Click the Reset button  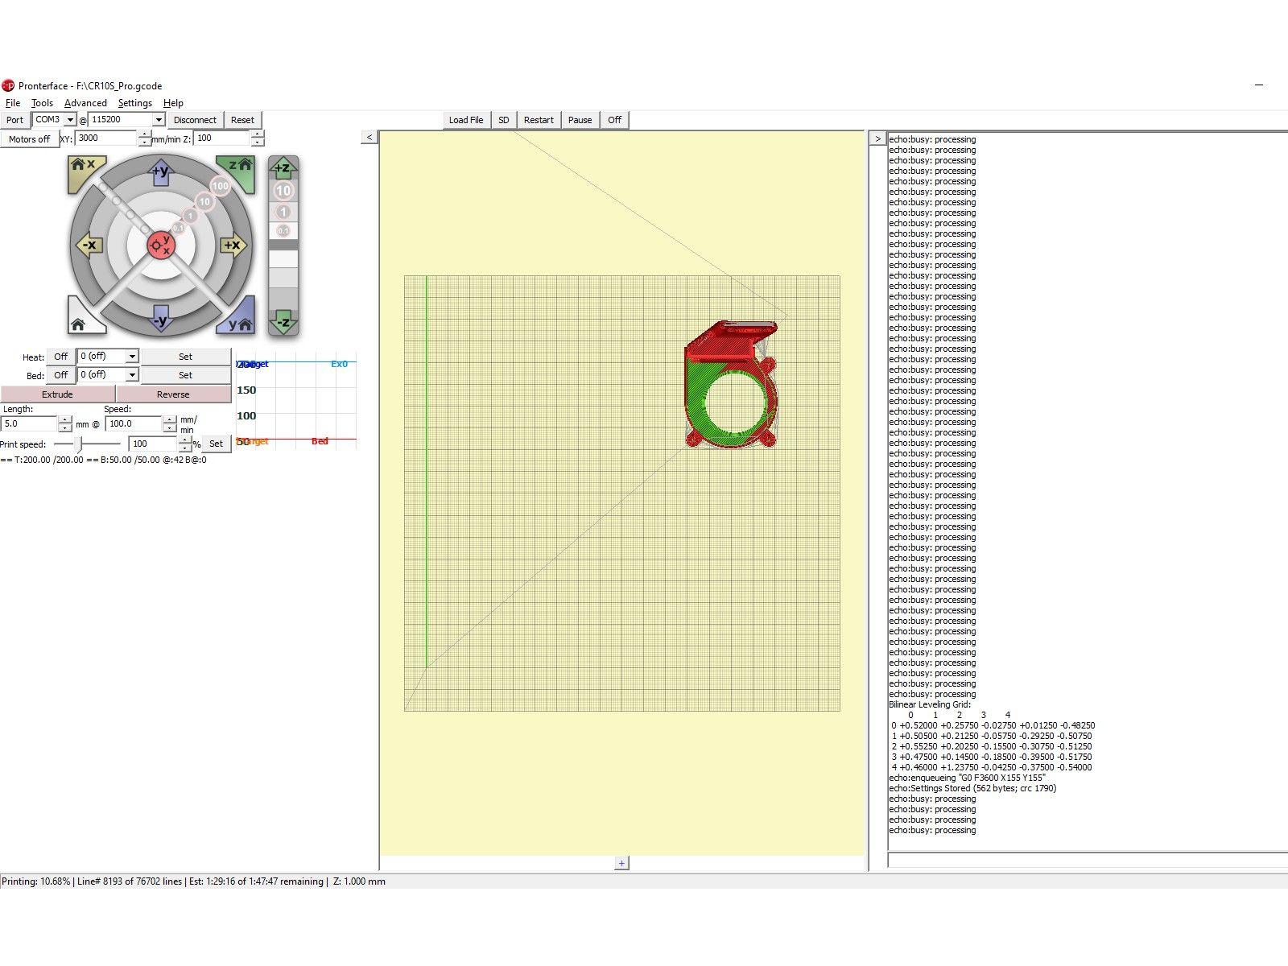point(242,120)
